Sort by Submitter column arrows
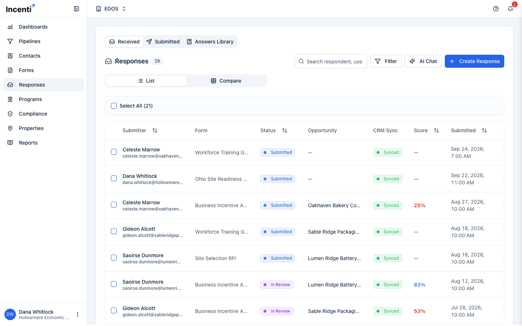 (x=155, y=130)
